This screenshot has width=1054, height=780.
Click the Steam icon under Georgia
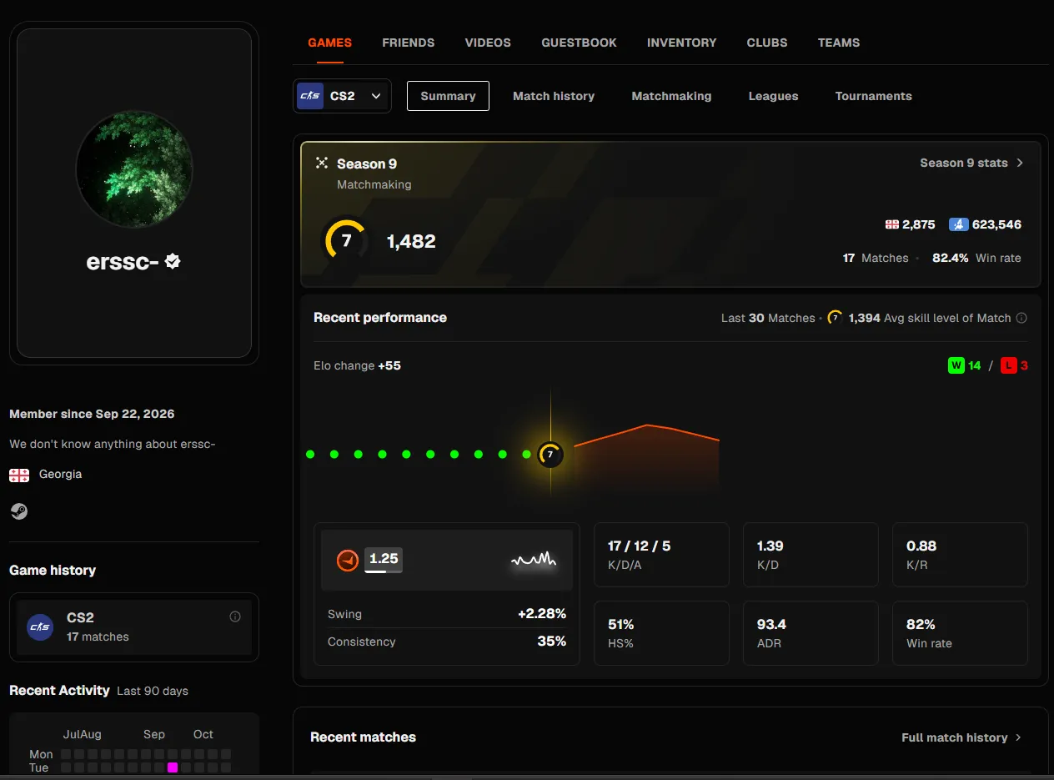pyautogui.click(x=18, y=511)
